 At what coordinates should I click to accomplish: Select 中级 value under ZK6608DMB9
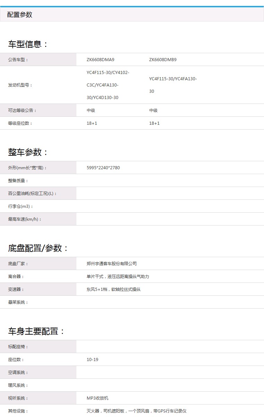pos(154,111)
